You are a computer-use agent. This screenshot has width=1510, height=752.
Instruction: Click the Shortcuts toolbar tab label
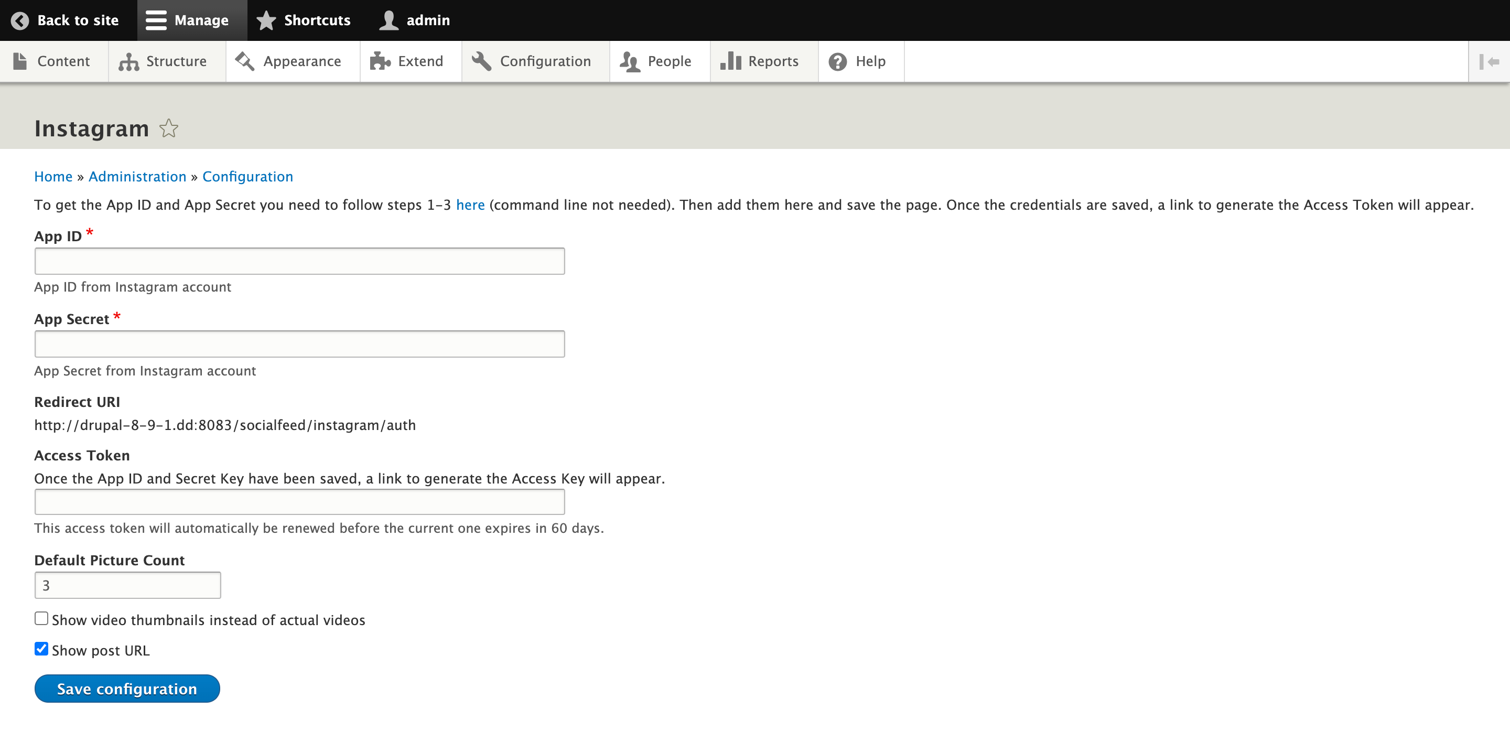tap(317, 20)
